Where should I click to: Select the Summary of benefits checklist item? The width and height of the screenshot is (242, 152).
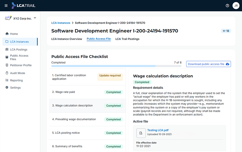click(87, 146)
